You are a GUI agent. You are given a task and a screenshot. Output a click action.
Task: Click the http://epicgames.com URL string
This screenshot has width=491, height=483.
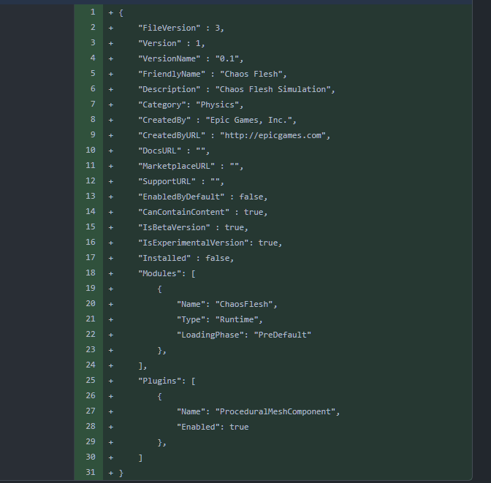273,135
